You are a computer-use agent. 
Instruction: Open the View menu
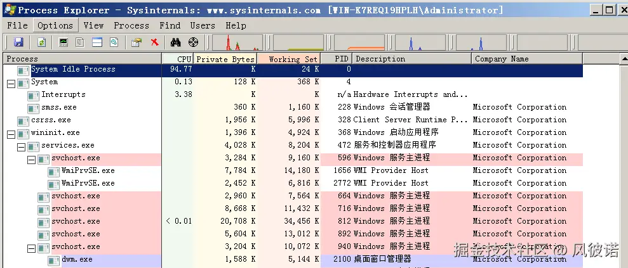click(x=94, y=25)
